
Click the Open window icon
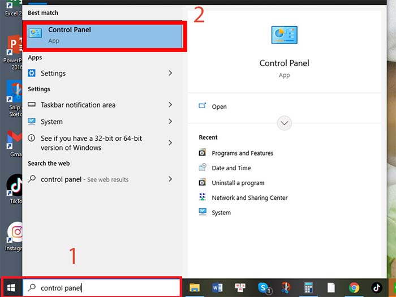pos(203,106)
